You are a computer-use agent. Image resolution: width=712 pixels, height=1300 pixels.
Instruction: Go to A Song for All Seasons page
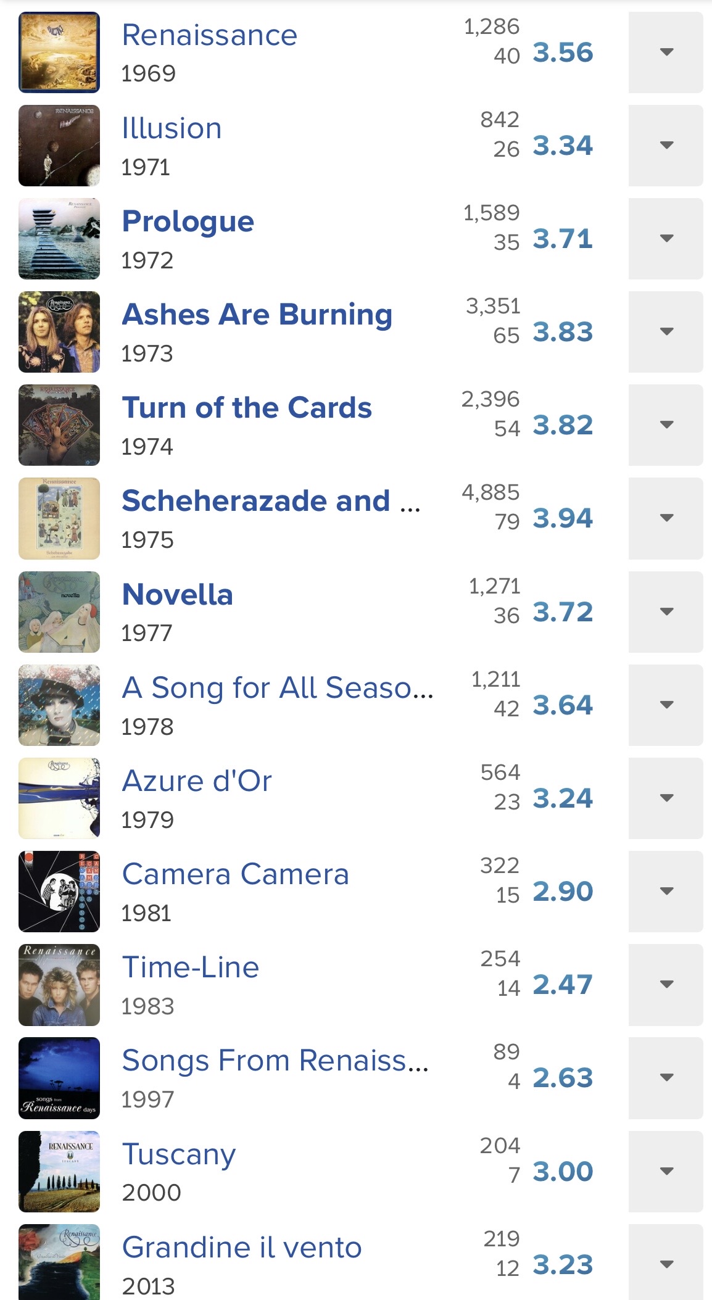(x=278, y=688)
